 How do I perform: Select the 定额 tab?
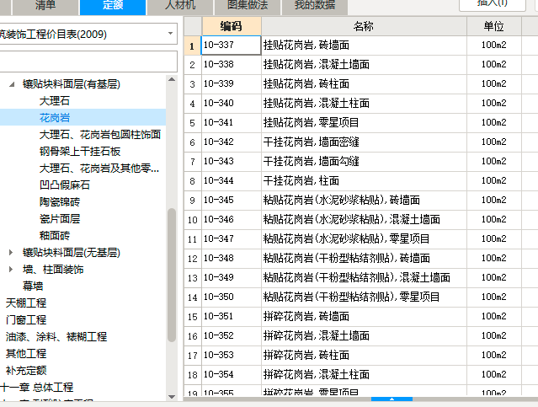113,6
